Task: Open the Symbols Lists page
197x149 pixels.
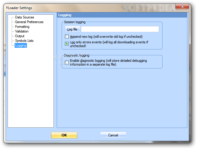Action: click(x=24, y=41)
